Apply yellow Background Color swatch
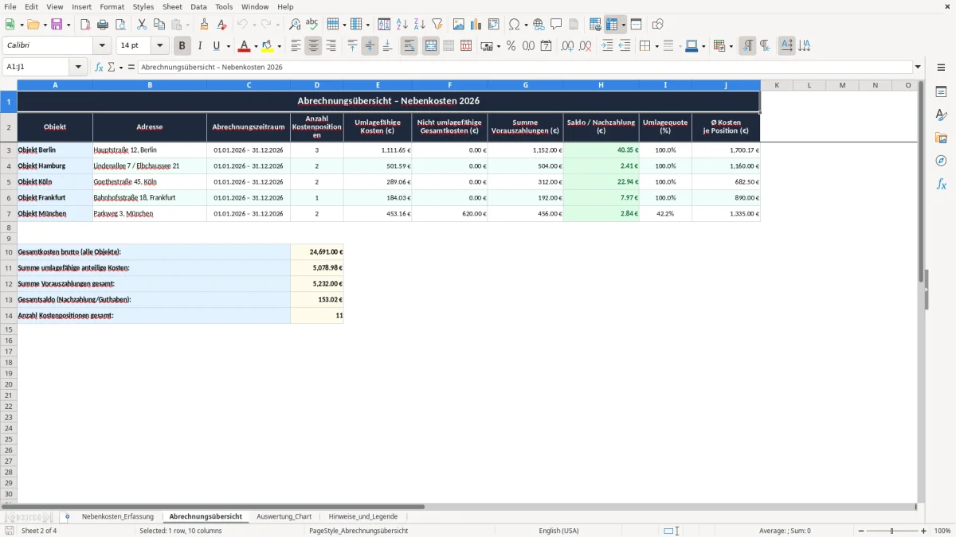This screenshot has width=956, height=537. point(268,46)
